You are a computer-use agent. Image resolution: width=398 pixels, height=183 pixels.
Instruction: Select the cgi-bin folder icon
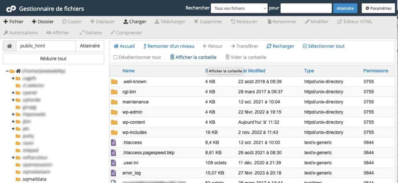pyautogui.click(x=114, y=92)
